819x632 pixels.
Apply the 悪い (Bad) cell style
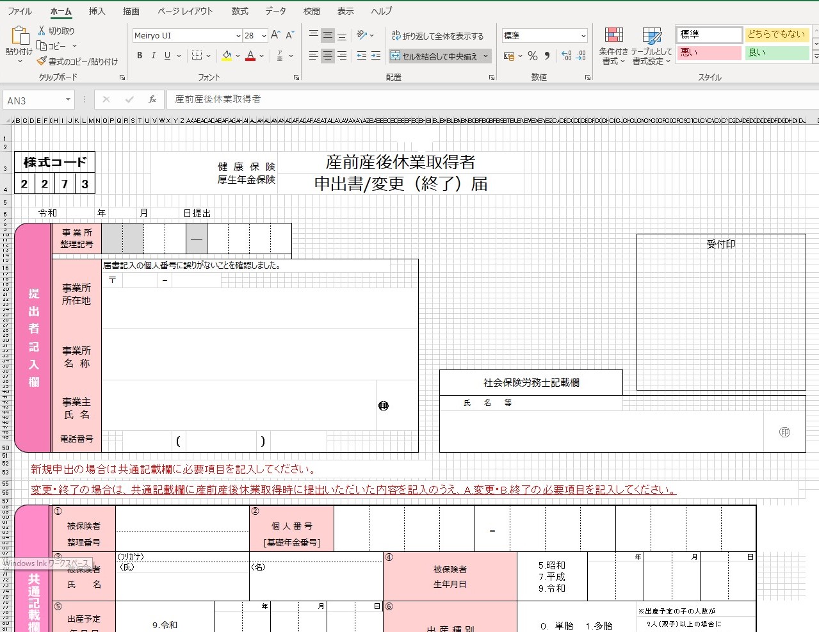point(709,53)
